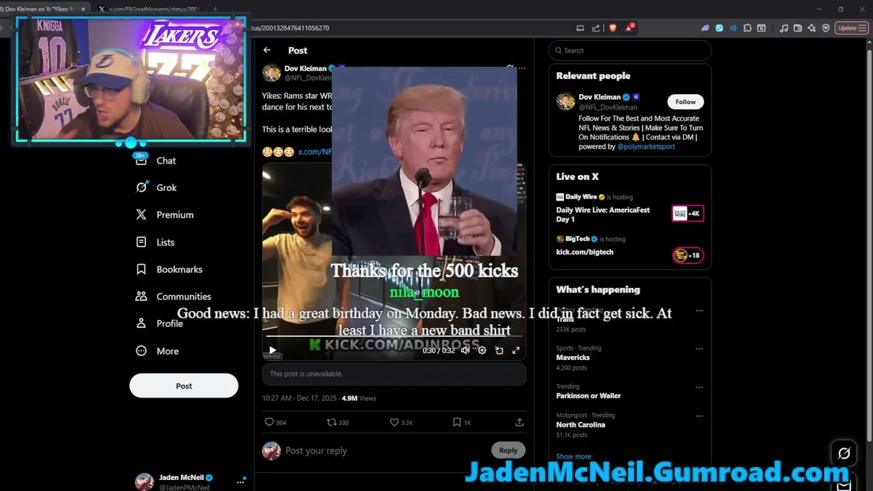Mute the video volume

(x=465, y=350)
